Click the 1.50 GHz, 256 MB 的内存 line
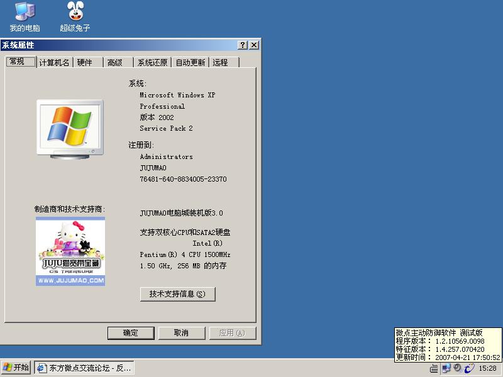The image size is (503, 377). point(183,266)
